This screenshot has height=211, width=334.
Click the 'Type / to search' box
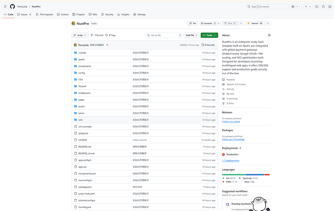pos(267,7)
